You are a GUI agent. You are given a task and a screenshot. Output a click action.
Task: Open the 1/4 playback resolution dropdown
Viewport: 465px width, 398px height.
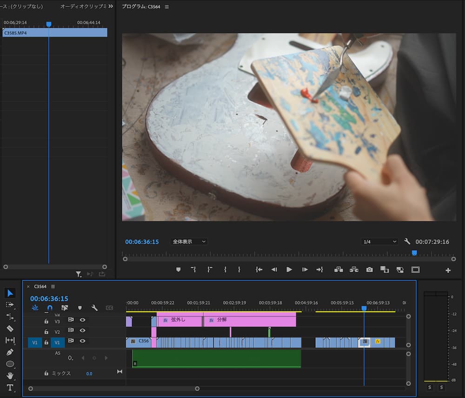click(x=379, y=242)
